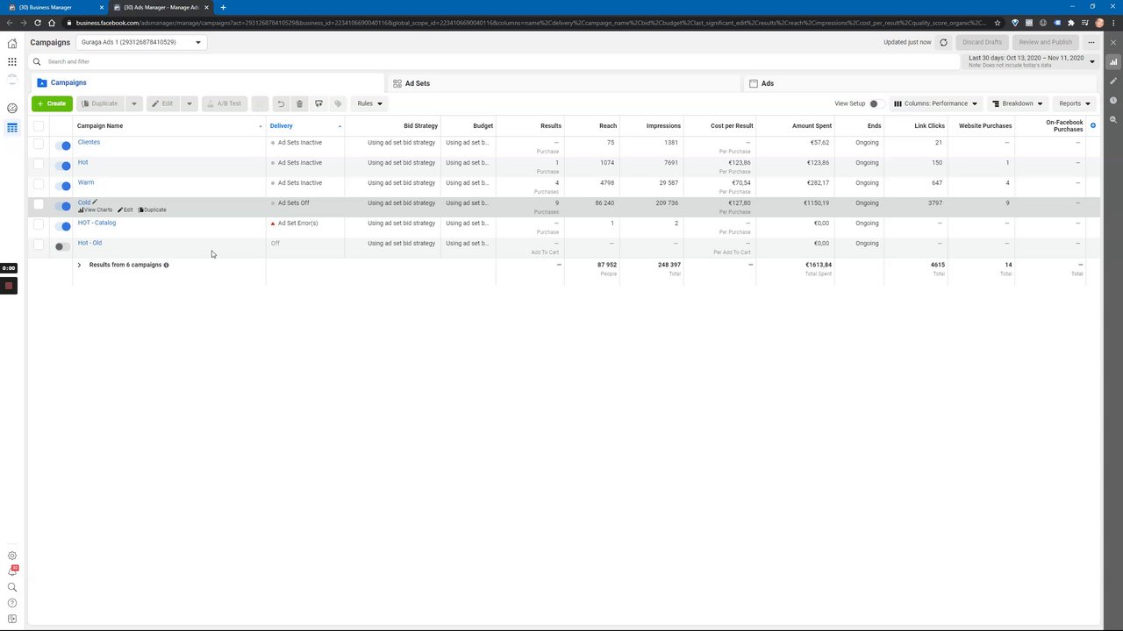
Task: Click the Search and filter field
Action: (x=496, y=61)
